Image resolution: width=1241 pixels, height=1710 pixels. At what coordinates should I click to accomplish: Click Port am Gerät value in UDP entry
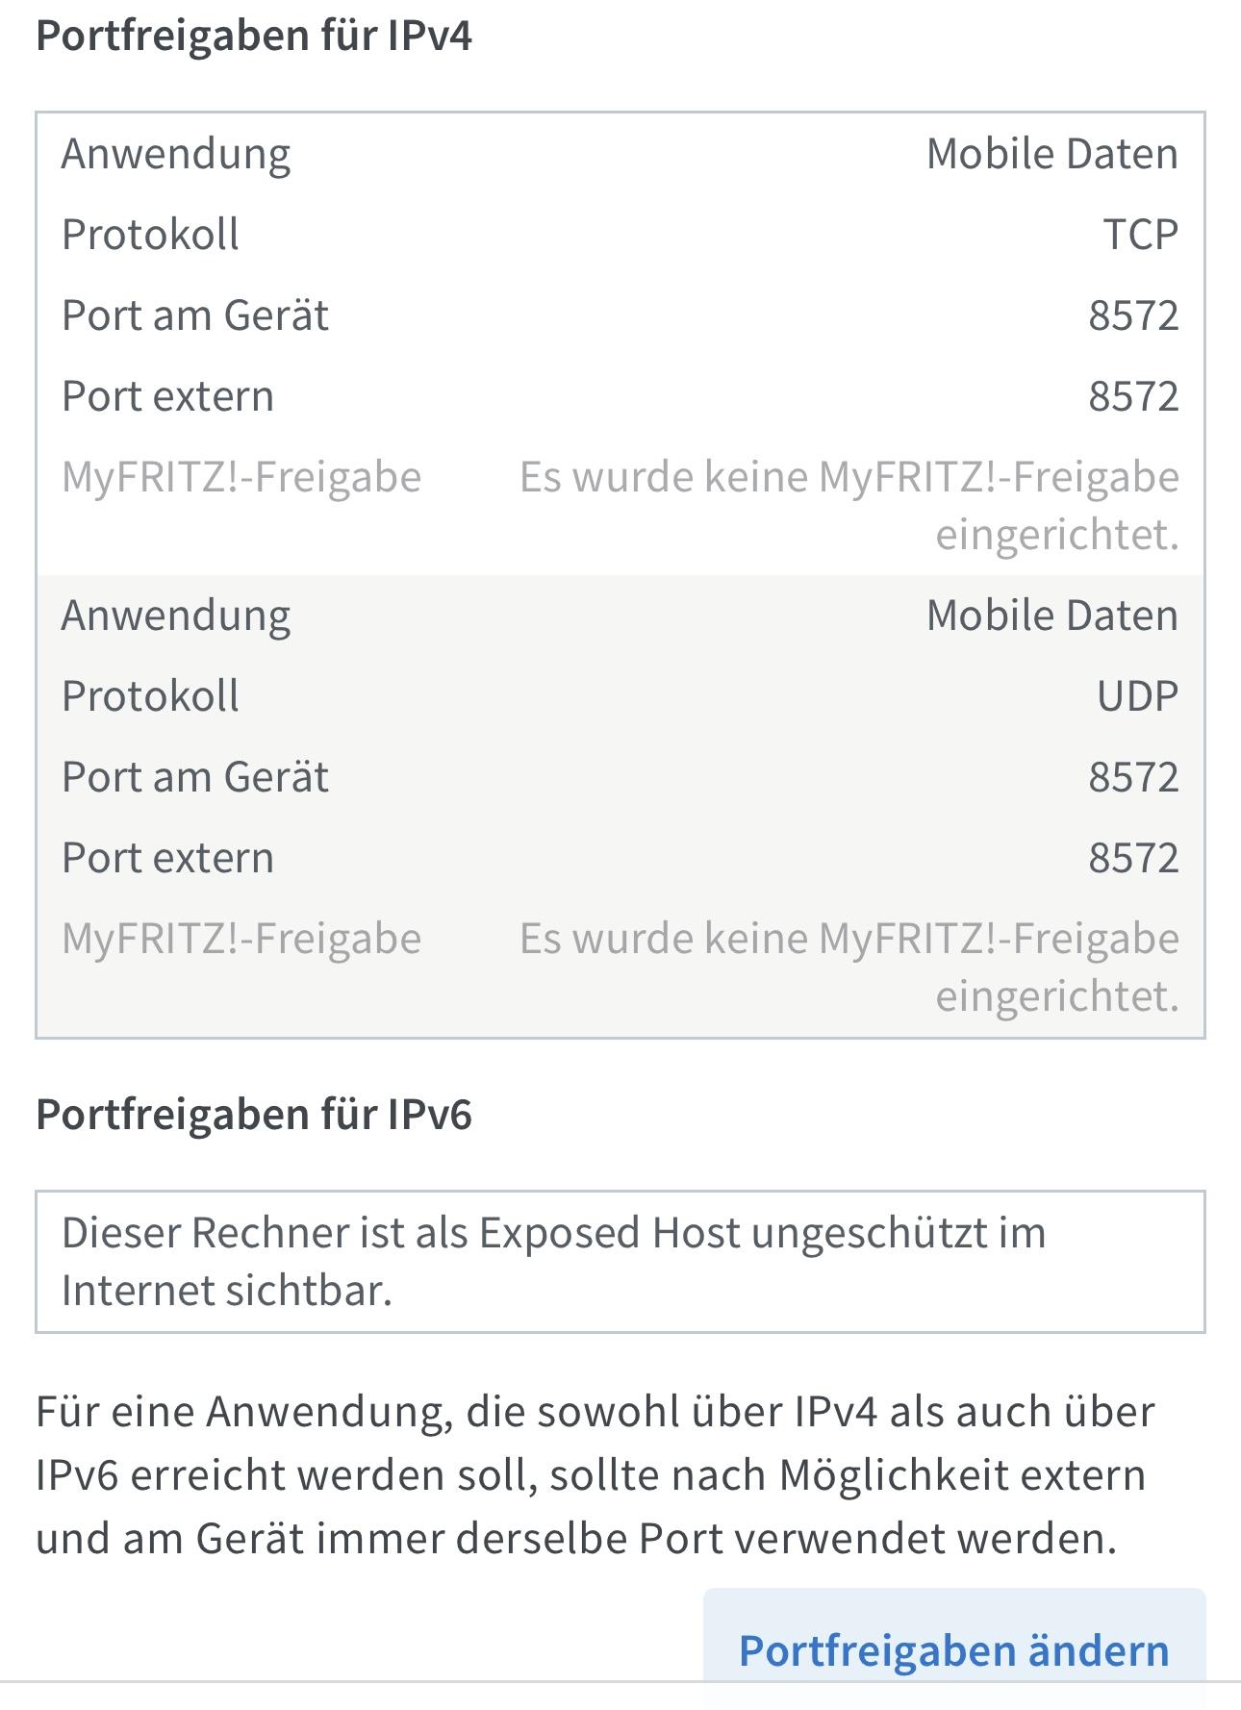pyautogui.click(x=1133, y=777)
